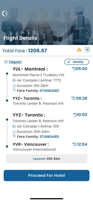Viewport: 93px width, 201px height.
Task: Click the tag icon beside first Fare Family
Action: [x=15, y=90]
